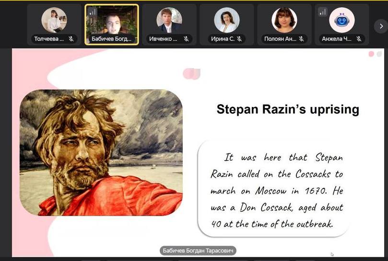Click the Stepan Razin portrait painting

click(101, 152)
